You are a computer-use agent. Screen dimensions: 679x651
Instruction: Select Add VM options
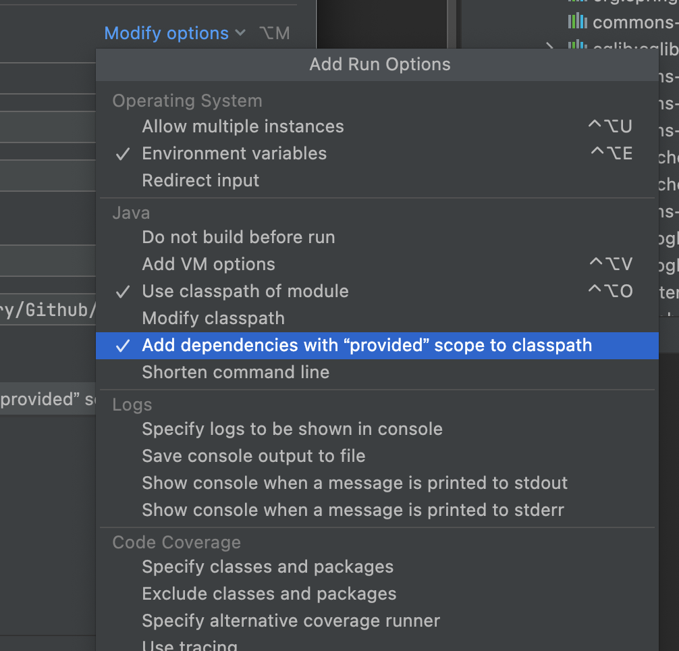209,264
